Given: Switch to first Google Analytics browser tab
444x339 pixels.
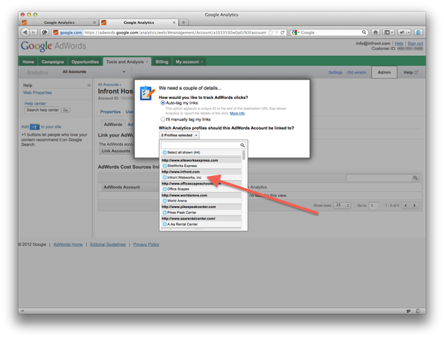Looking at the screenshot, I should [x=59, y=23].
